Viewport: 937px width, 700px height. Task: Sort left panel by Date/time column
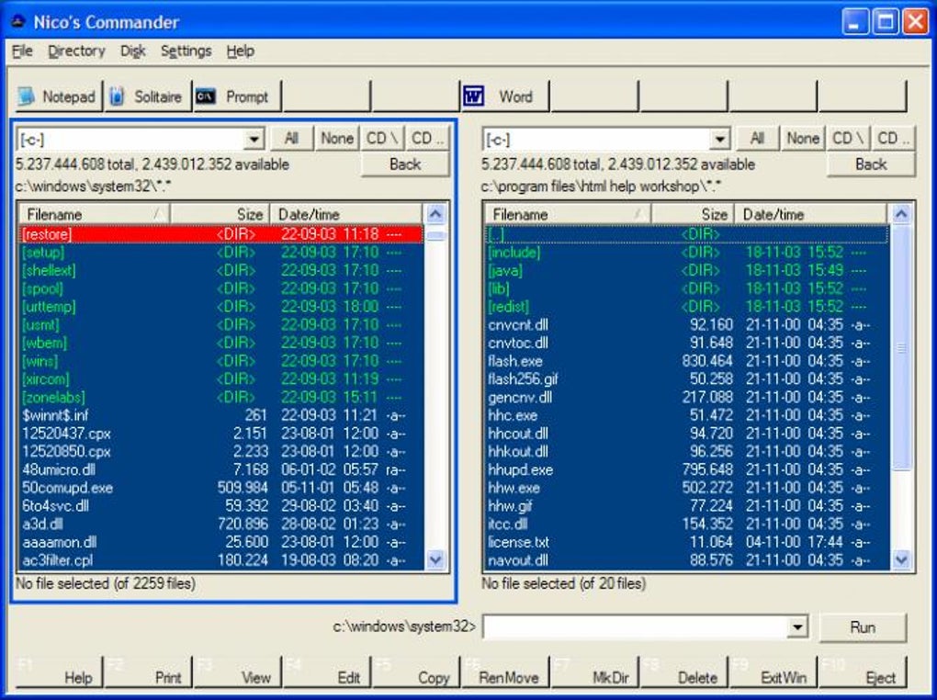tap(346, 214)
